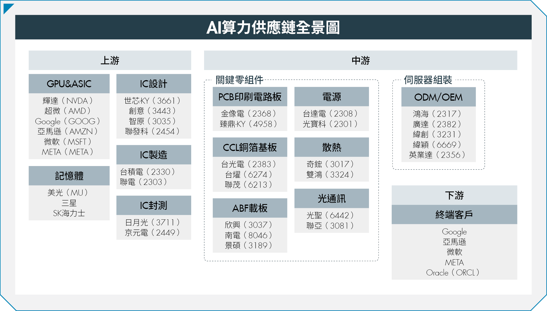Click the CCL銅箔基板 header
The image size is (547, 311).
[250, 147]
